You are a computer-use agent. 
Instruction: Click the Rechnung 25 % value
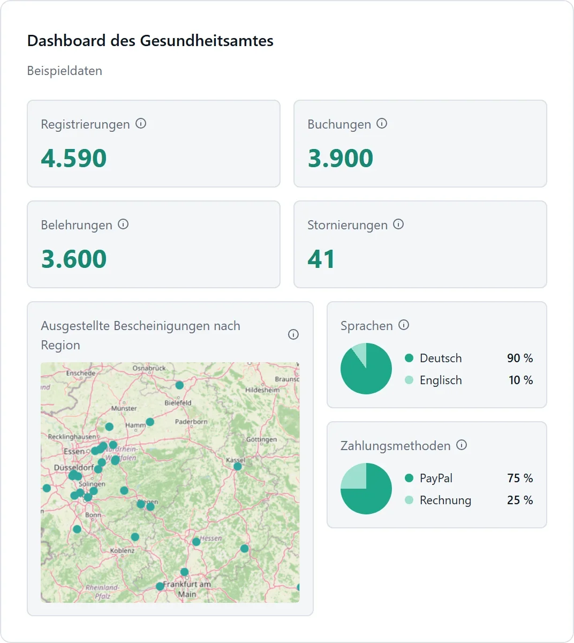tap(520, 500)
